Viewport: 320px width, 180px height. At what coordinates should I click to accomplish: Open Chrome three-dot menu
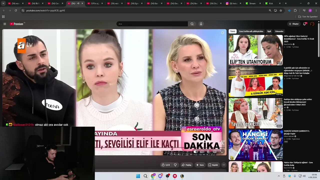316,10
